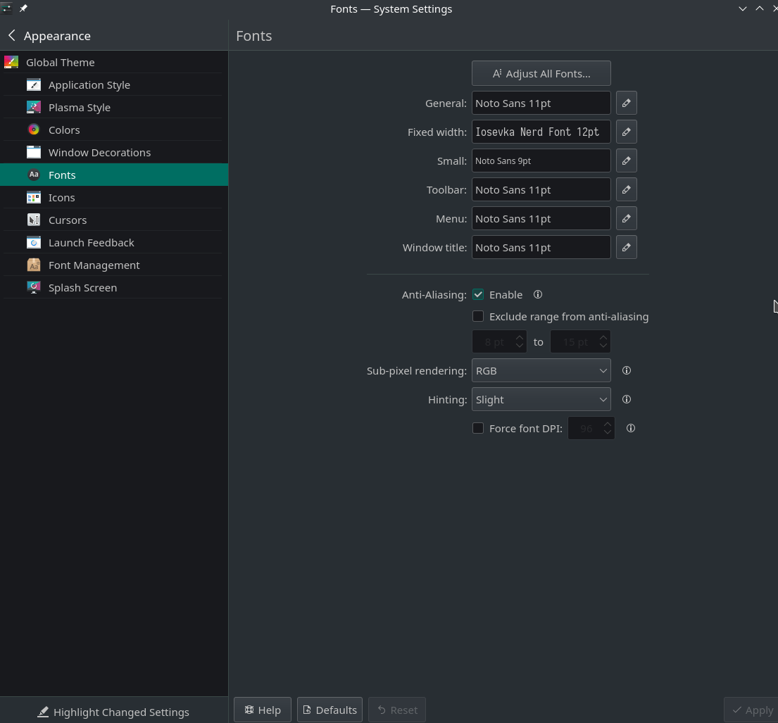The image size is (778, 723).
Task: Open the Sub-pixel rendering dropdown
Action: tap(541, 370)
